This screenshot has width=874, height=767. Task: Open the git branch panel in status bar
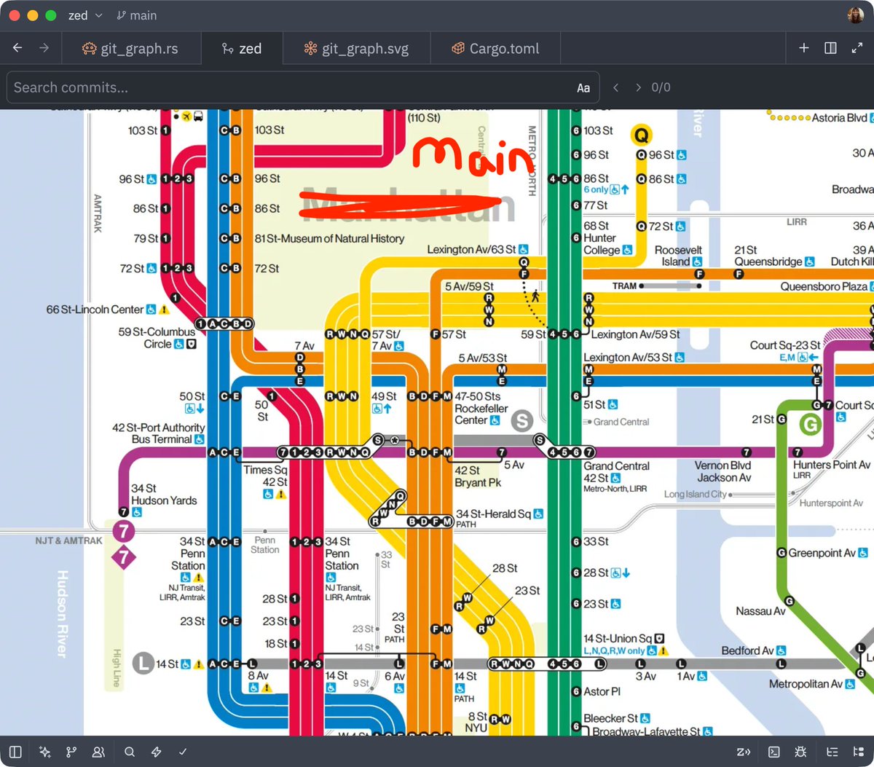tap(71, 752)
